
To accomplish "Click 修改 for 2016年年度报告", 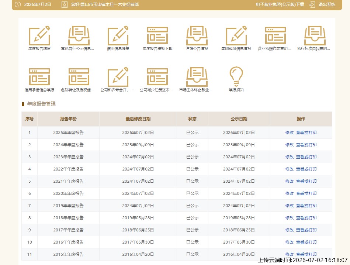I will click(x=289, y=242).
